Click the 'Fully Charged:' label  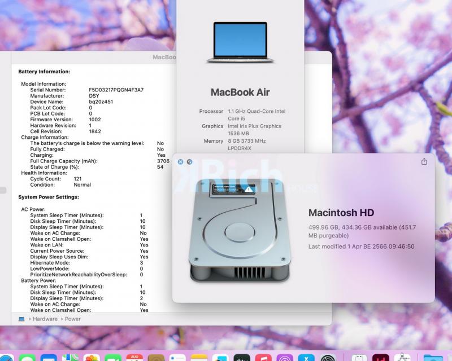point(47,149)
